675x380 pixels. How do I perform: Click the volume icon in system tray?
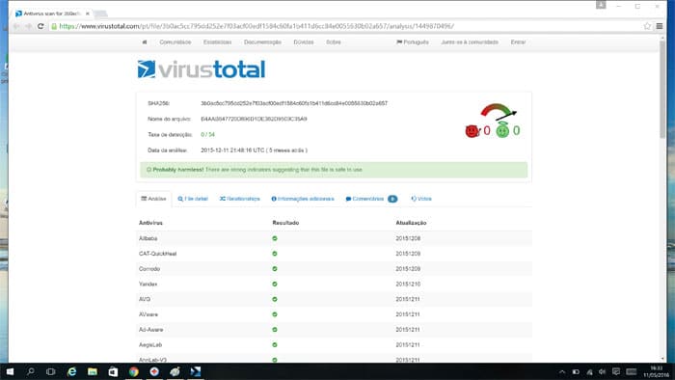(603, 372)
